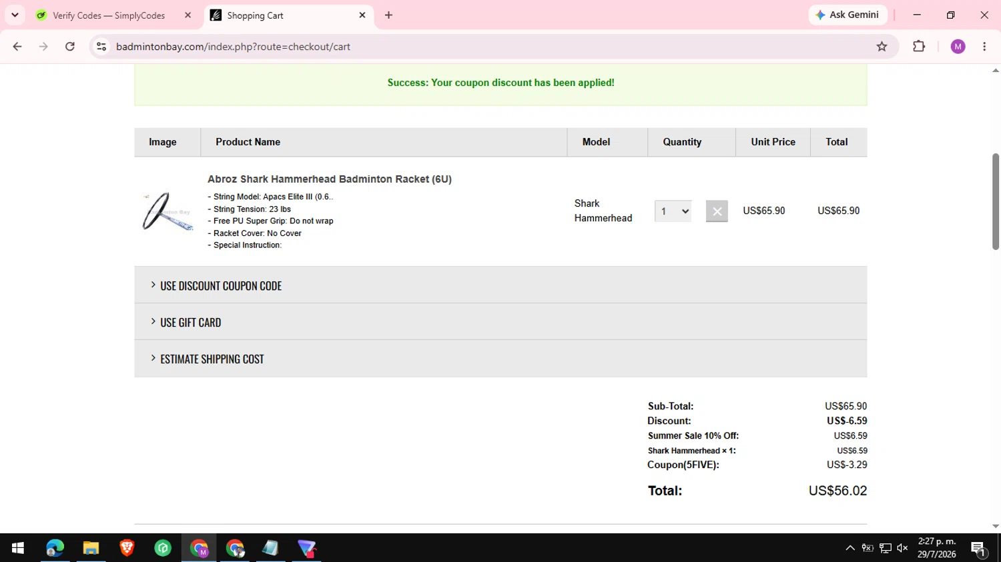Close the Verify Codes — SimplyCodes tab
The height and width of the screenshot is (562, 1001).
tap(188, 15)
